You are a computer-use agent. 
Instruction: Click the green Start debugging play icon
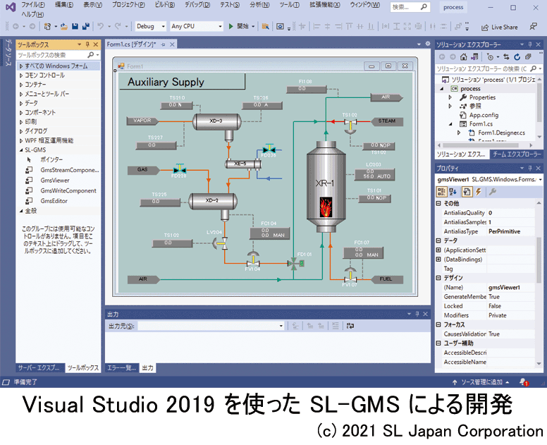coord(231,27)
